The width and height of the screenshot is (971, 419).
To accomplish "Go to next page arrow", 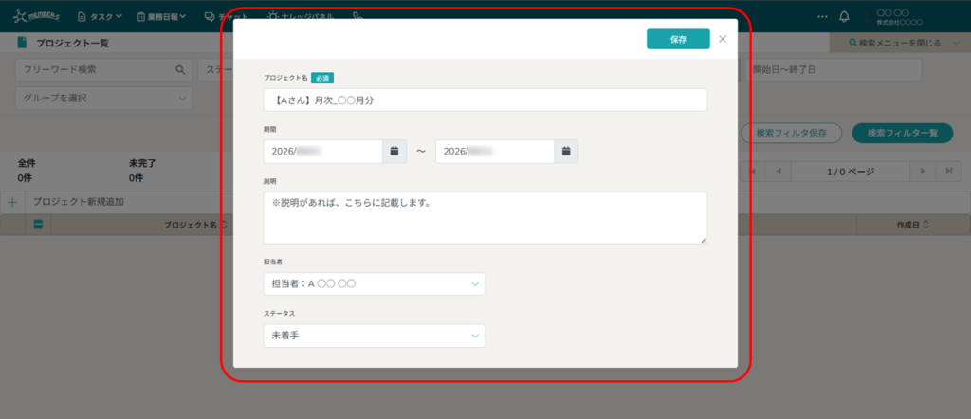I will pyautogui.click(x=923, y=172).
